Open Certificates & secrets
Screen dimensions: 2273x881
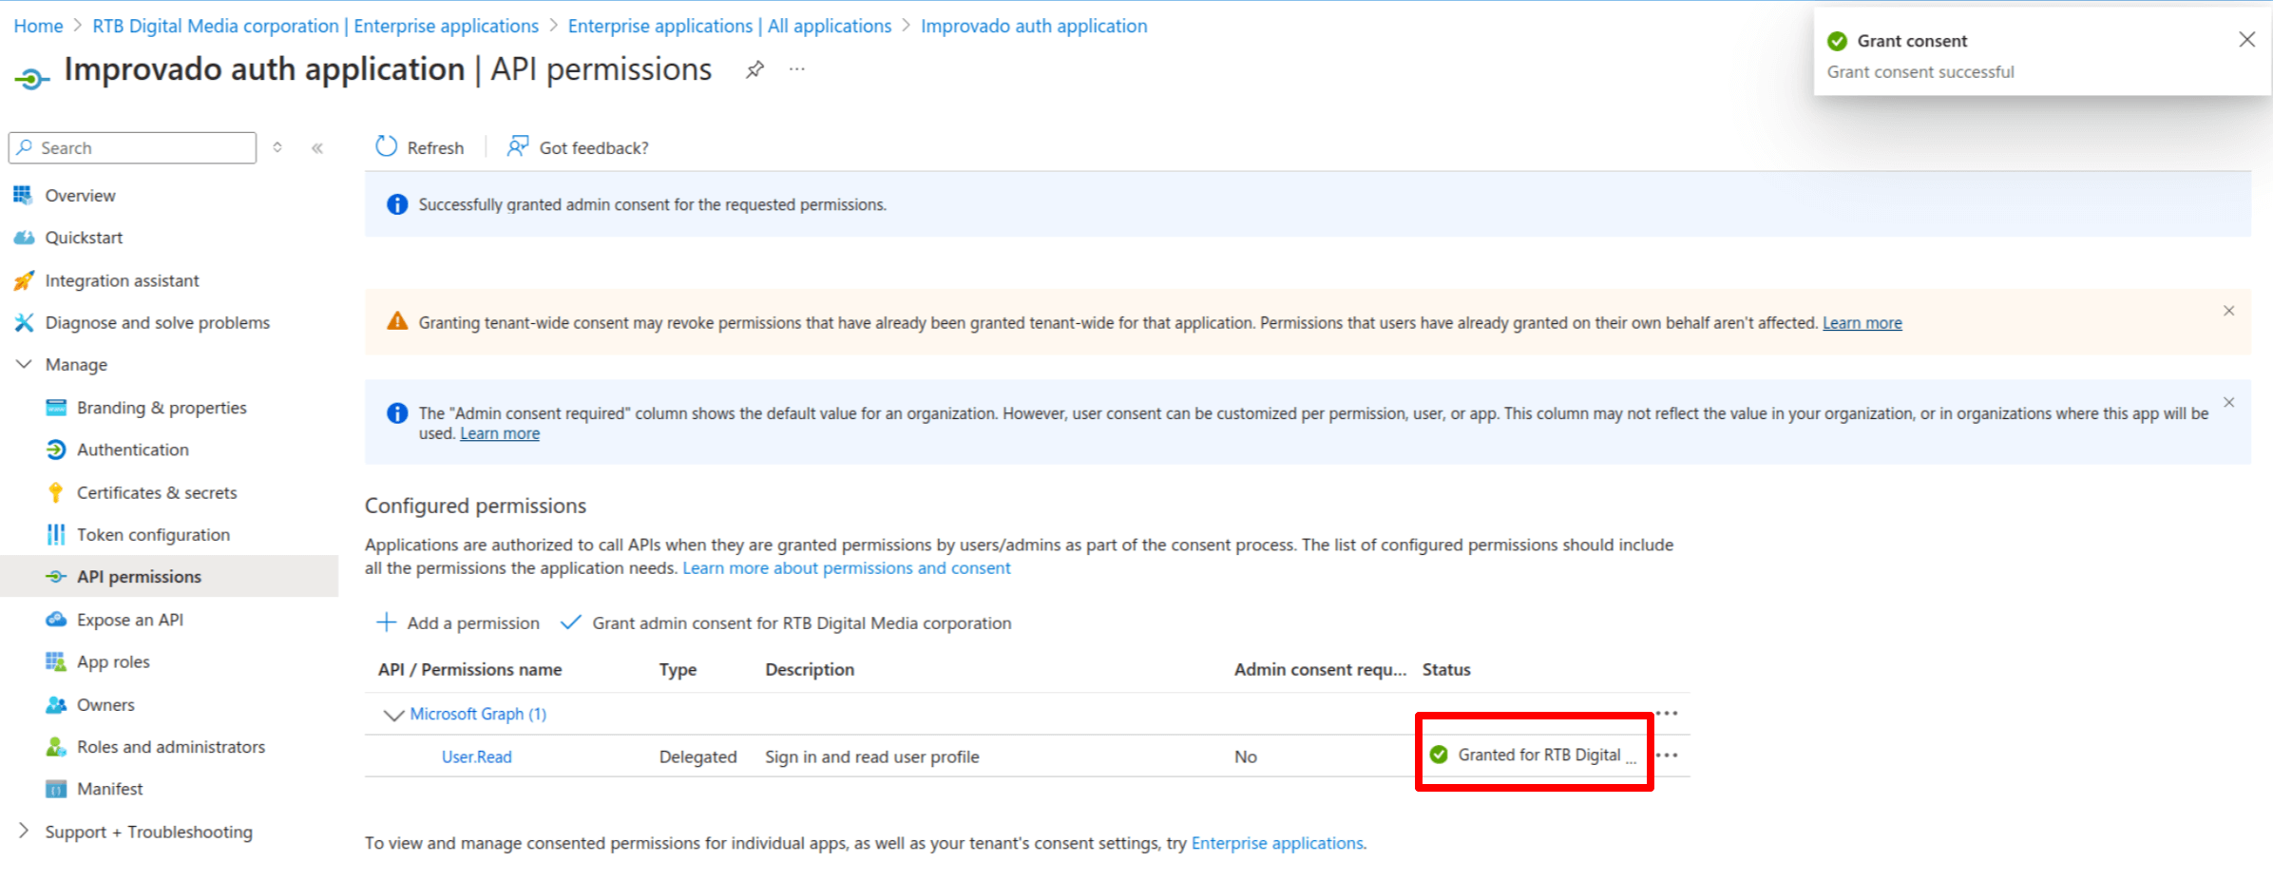[157, 492]
